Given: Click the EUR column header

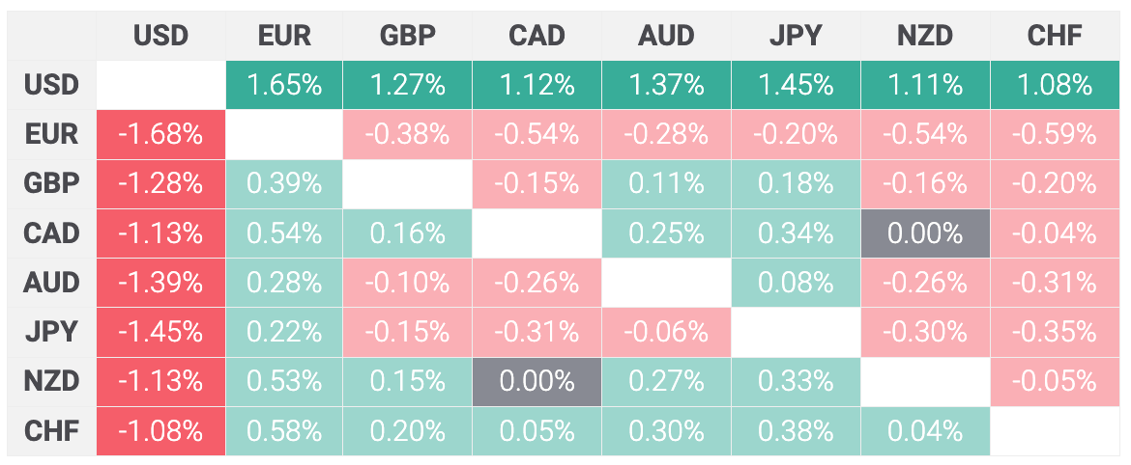Looking at the screenshot, I should tap(285, 36).
